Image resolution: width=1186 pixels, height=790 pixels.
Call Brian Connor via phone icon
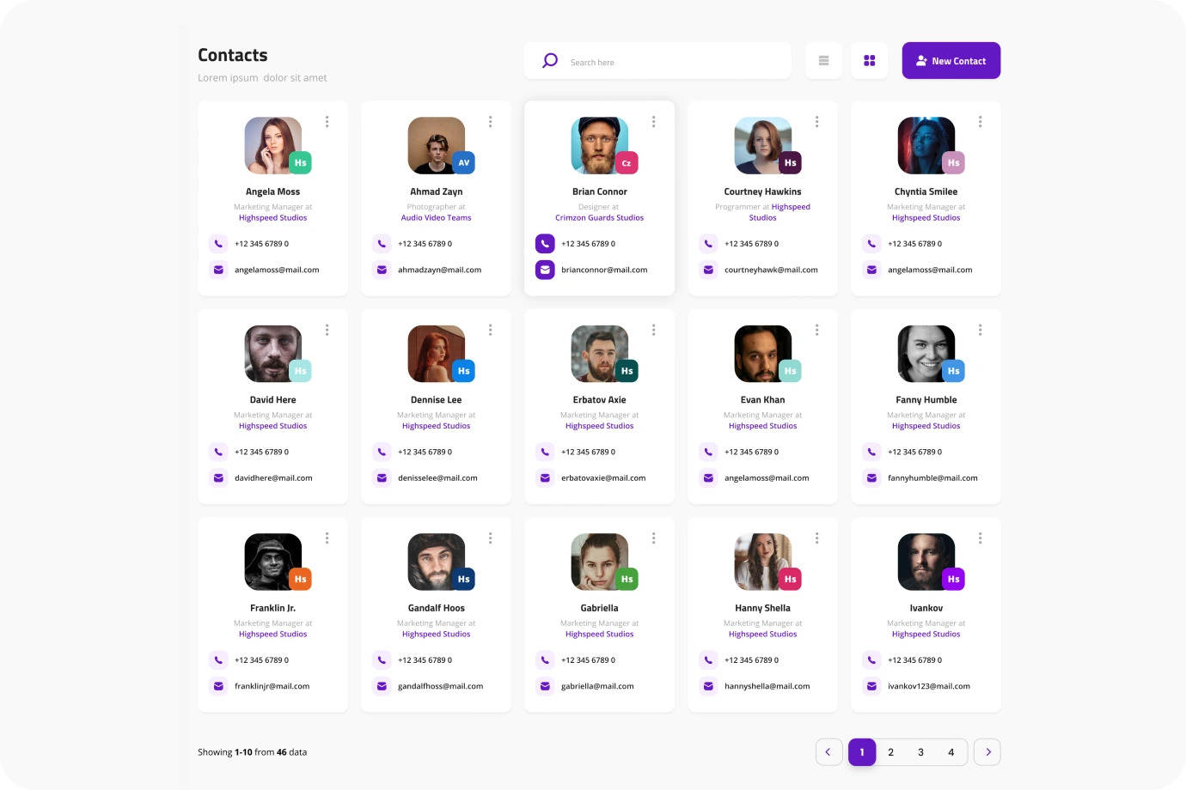545,244
